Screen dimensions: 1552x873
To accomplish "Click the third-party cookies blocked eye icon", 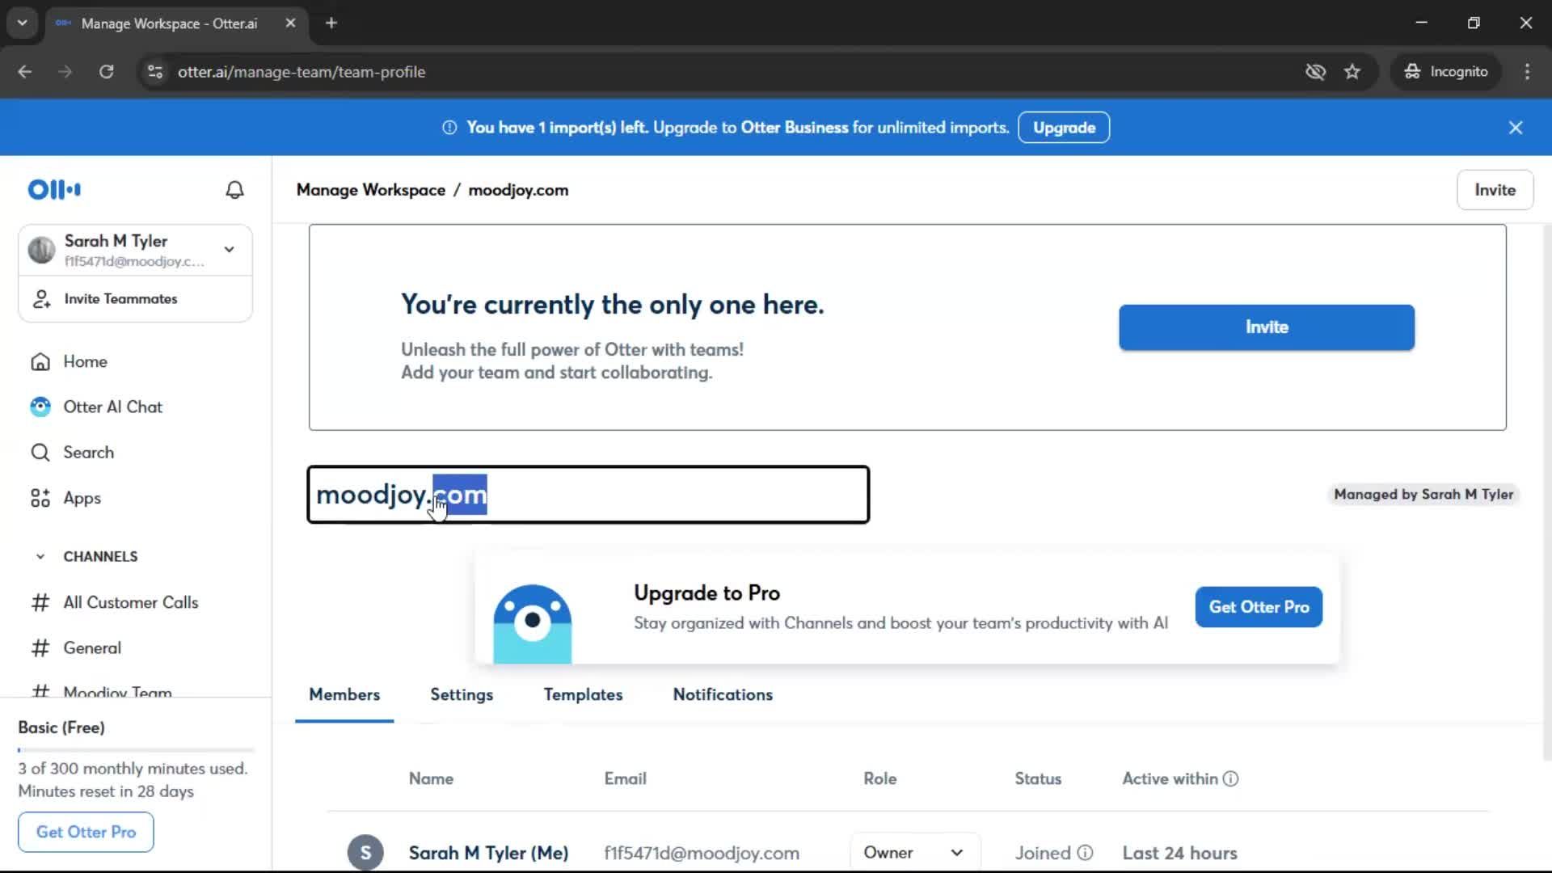I will 1315,72.
